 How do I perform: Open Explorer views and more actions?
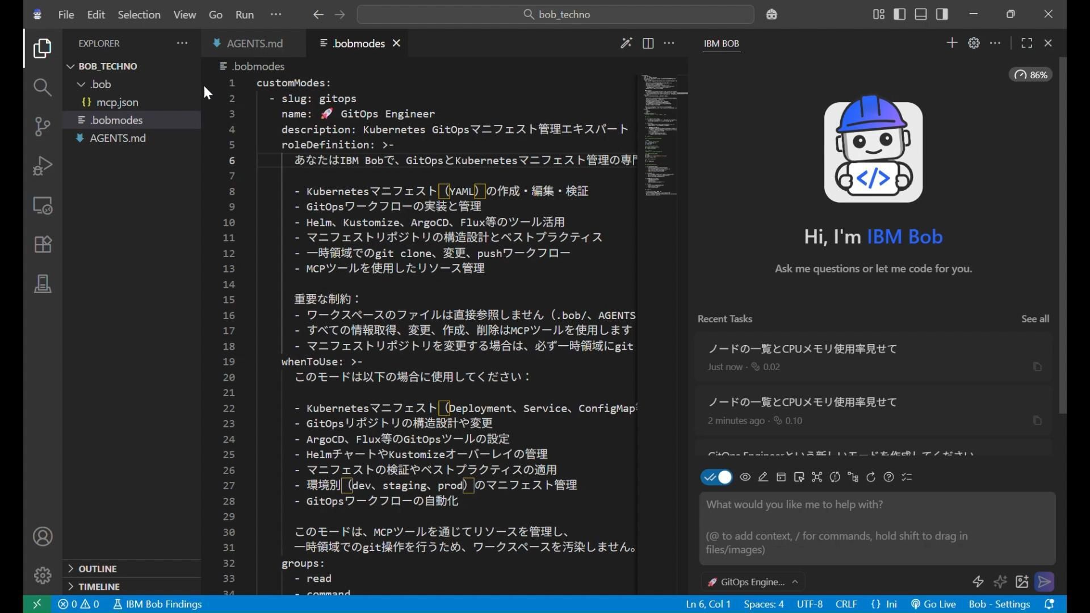[182, 43]
